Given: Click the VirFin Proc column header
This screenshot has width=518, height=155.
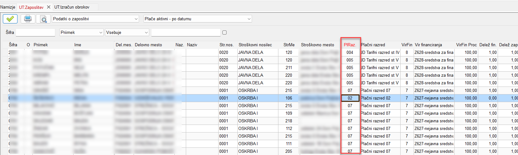Looking at the screenshot, I should click(x=466, y=45).
